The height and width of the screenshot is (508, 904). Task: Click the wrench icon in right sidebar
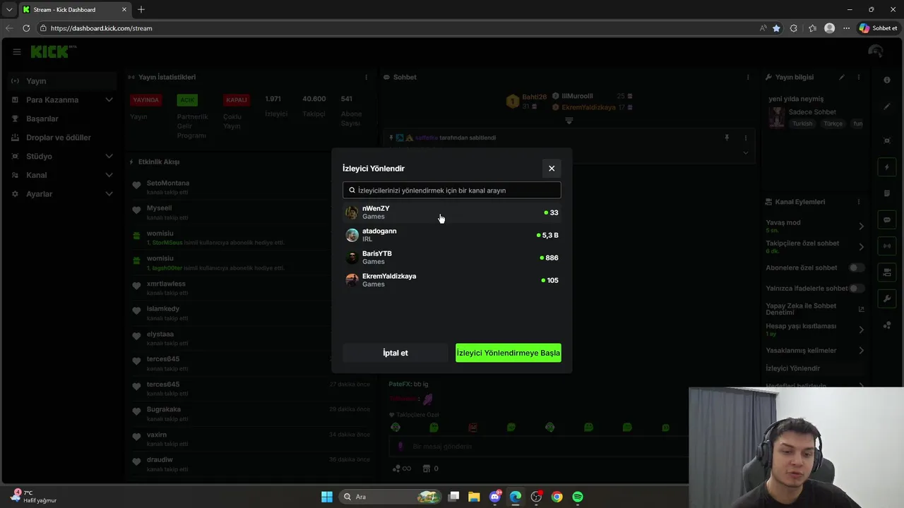887,298
